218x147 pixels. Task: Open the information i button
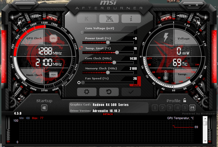click(131, 19)
